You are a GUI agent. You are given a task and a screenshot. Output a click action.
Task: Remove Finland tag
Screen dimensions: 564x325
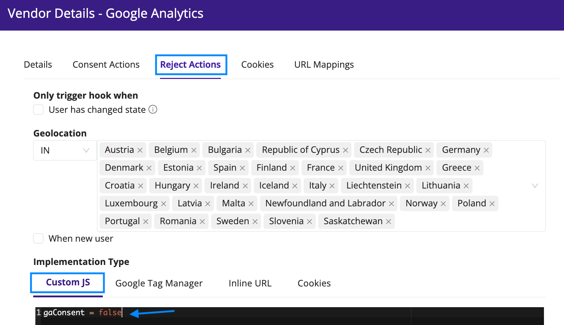[x=293, y=168]
